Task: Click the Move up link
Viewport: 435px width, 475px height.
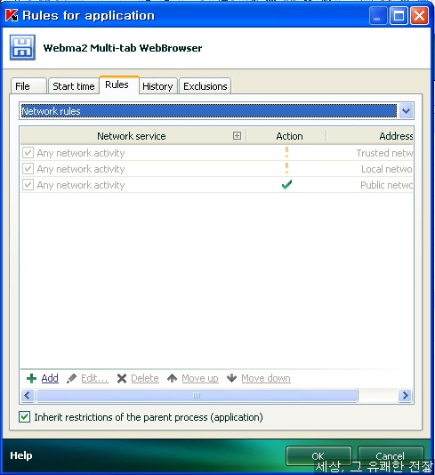Action: tap(200, 378)
